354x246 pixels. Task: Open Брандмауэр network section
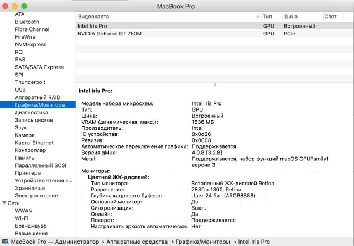(31, 226)
